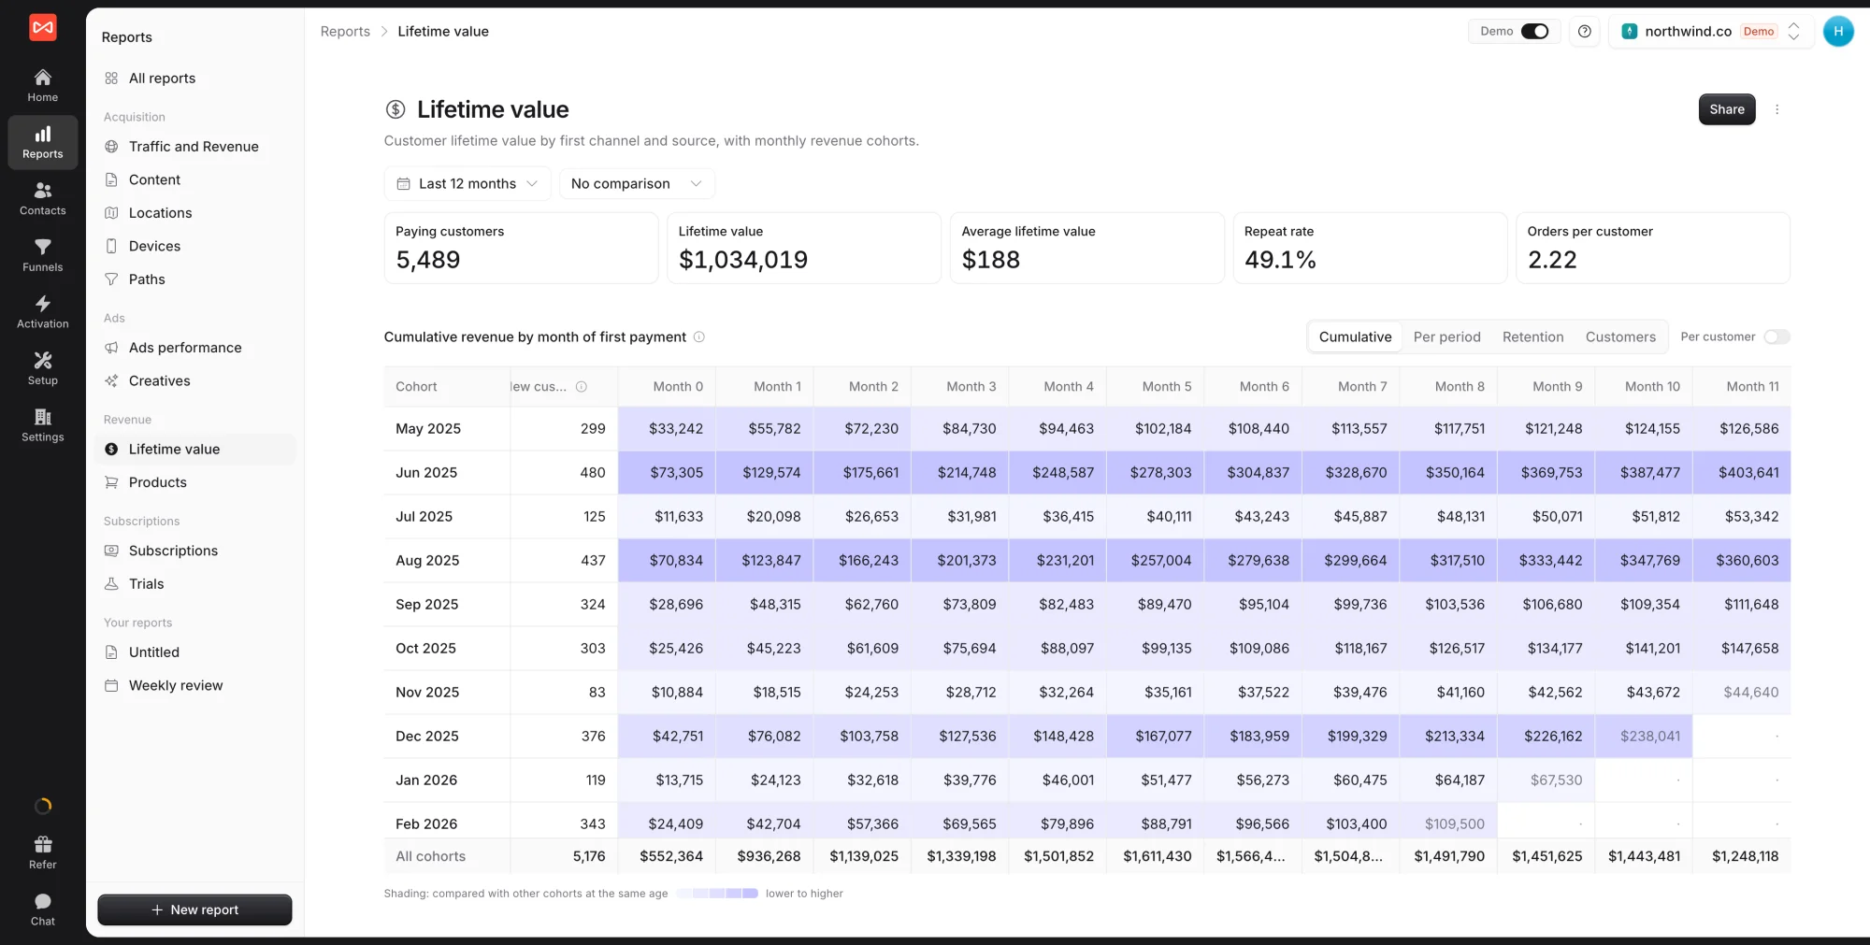
Task: Click the app logo in the rail
Action: [42, 28]
